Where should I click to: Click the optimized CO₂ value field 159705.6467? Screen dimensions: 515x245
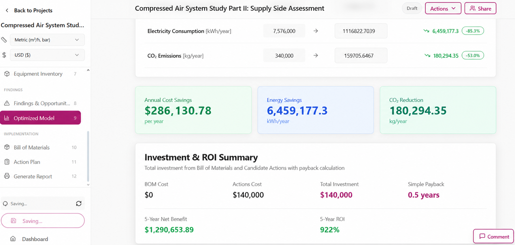pos(361,56)
